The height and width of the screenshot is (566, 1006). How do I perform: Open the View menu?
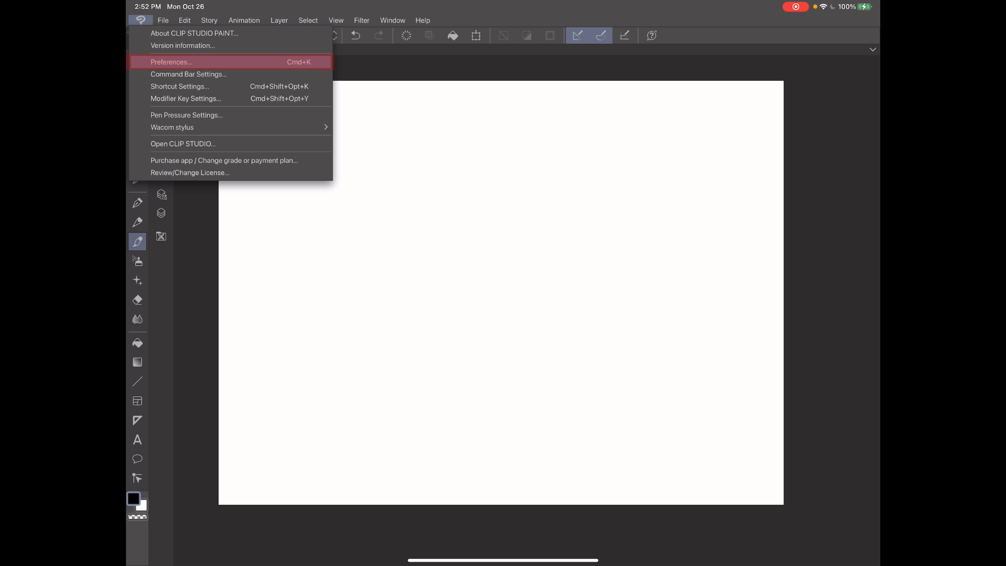336,20
